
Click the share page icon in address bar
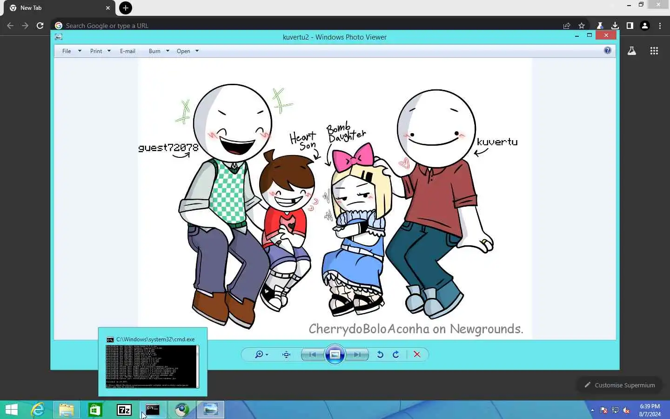(x=567, y=26)
